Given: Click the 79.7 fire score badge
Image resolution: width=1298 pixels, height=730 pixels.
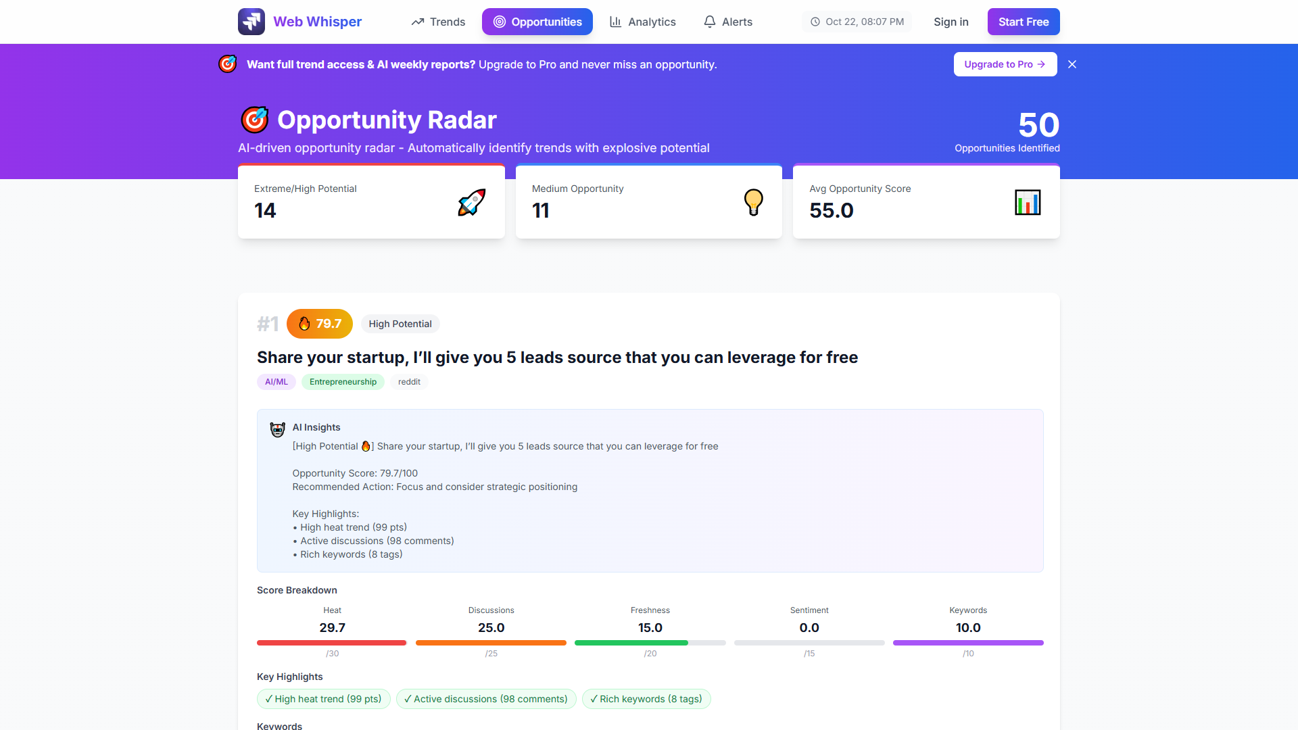Looking at the screenshot, I should coord(319,324).
